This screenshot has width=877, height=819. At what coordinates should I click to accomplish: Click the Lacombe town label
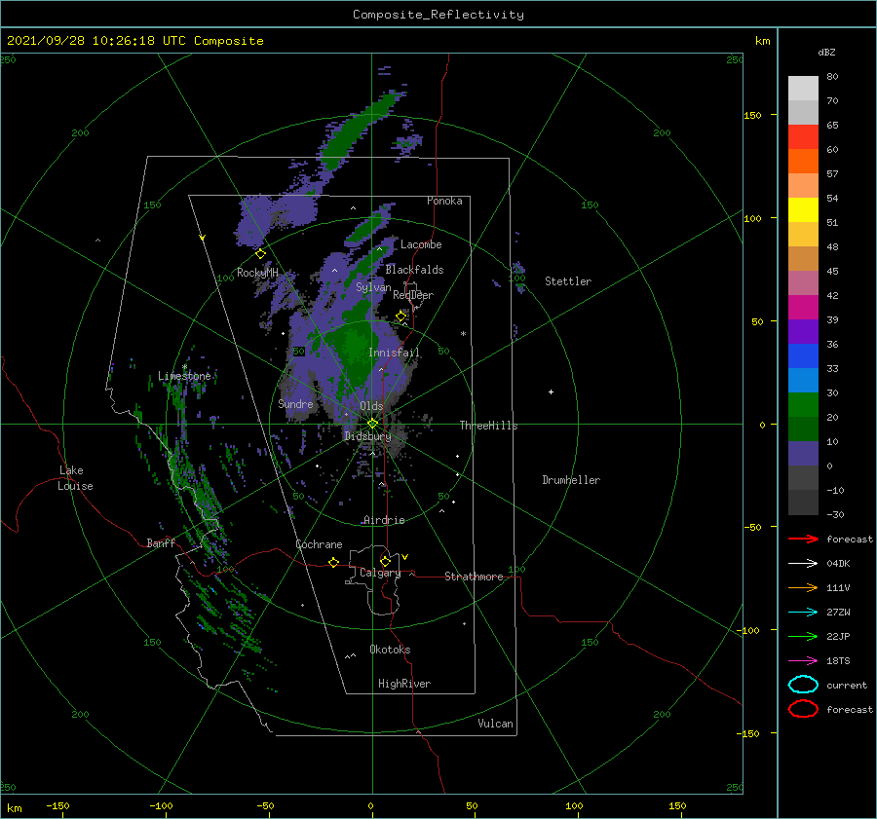pyautogui.click(x=421, y=244)
